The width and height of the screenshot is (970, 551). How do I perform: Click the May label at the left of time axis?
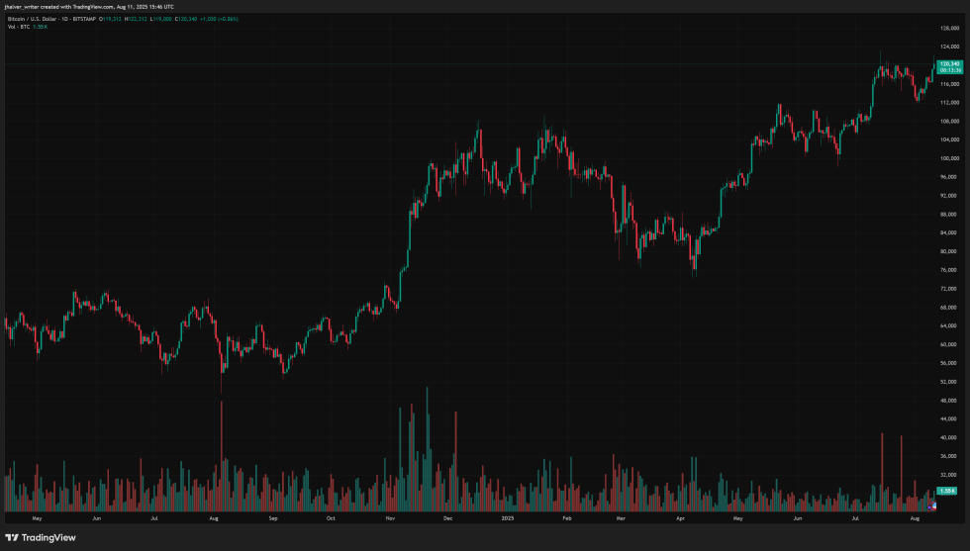point(37,517)
